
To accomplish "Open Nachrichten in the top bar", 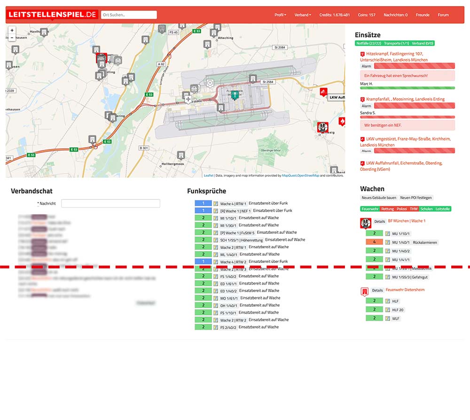I will [395, 15].
